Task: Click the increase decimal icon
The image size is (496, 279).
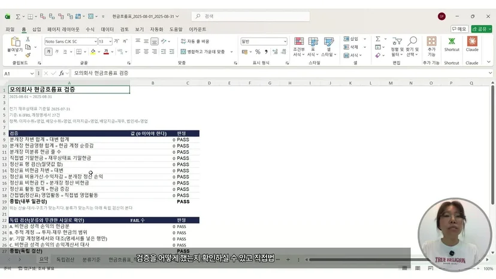Action: pyautogui.click(x=275, y=51)
